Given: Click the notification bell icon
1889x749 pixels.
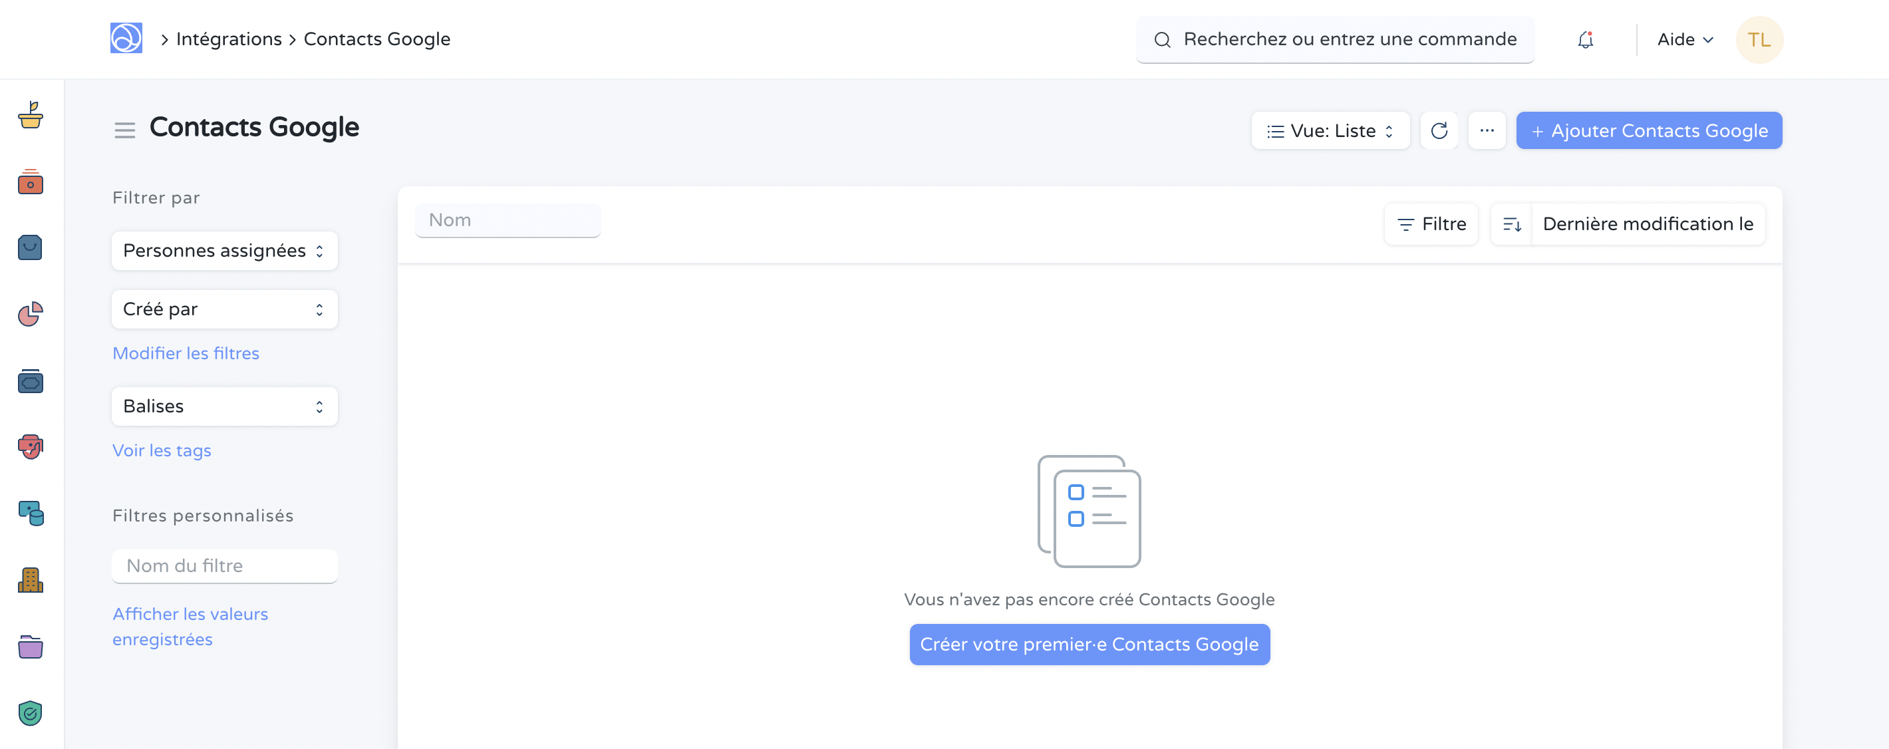Looking at the screenshot, I should (x=1584, y=39).
